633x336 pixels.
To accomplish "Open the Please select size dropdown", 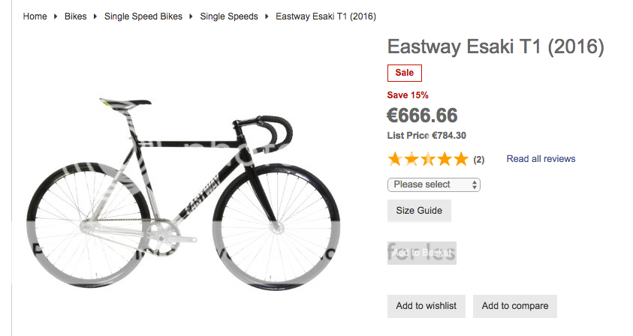I will [x=433, y=184].
